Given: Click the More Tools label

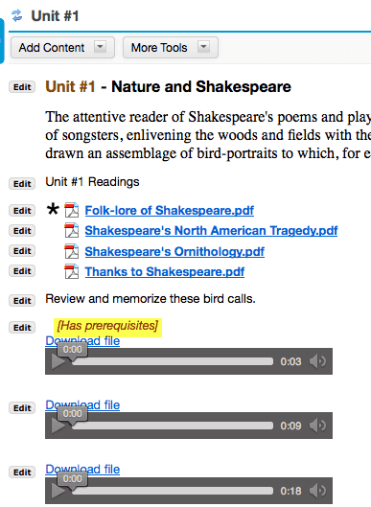Looking at the screenshot, I should (x=159, y=48).
